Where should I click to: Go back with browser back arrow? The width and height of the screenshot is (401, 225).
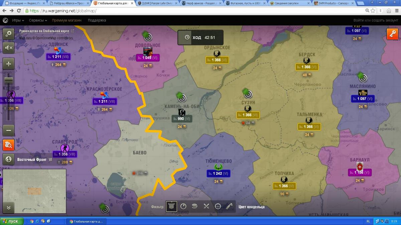pos(4,11)
